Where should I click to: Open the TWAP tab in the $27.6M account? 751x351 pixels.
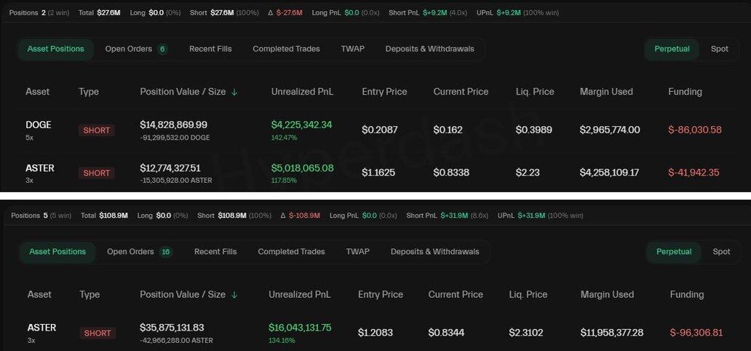(x=353, y=49)
